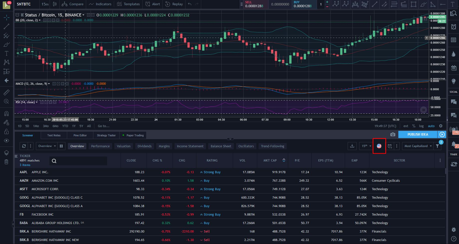Image resolution: width=459 pixels, height=244 pixels.
Task: Refresh the screener results
Action: coord(24,146)
